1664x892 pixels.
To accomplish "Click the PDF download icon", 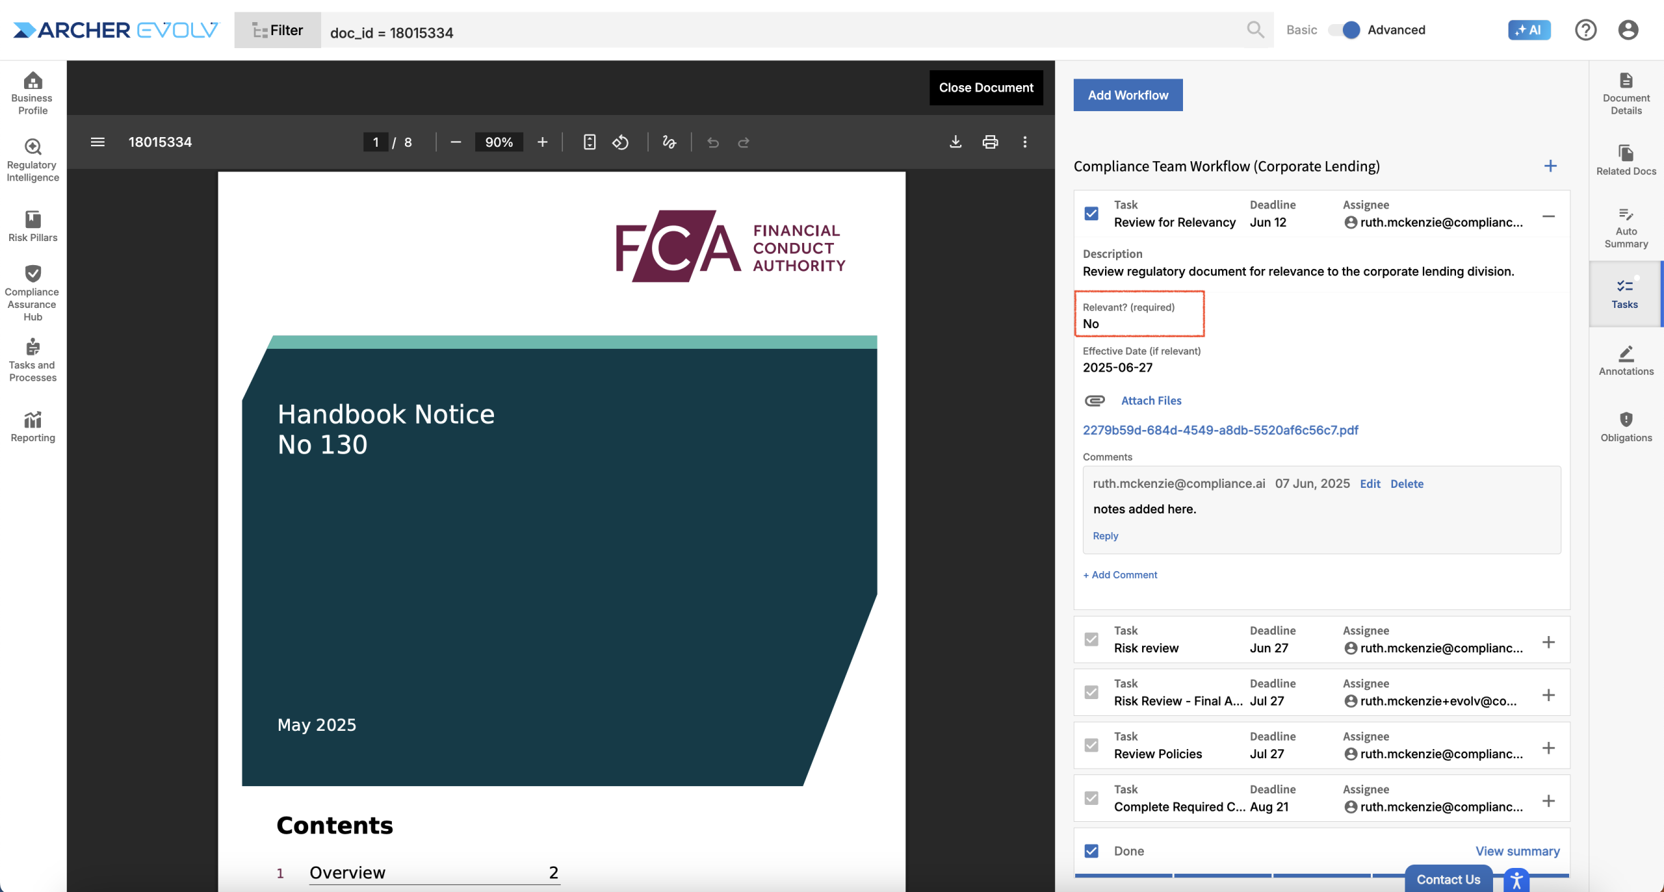I will (955, 142).
